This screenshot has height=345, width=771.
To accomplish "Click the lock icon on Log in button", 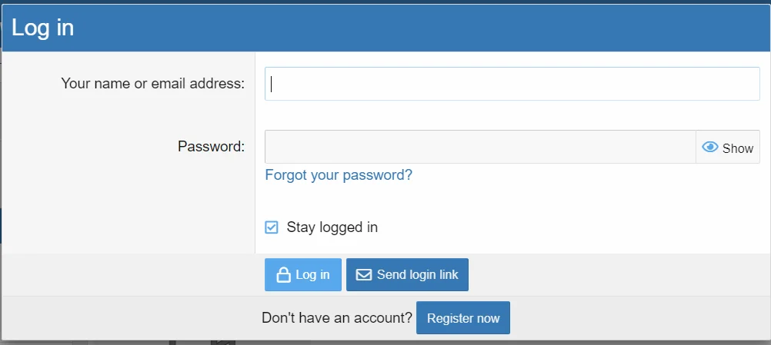I will (x=283, y=275).
